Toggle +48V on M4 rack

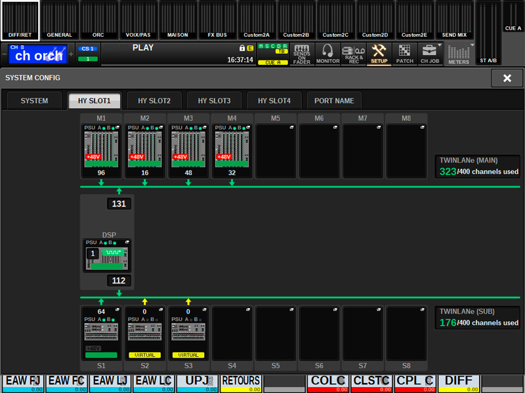(x=223, y=157)
